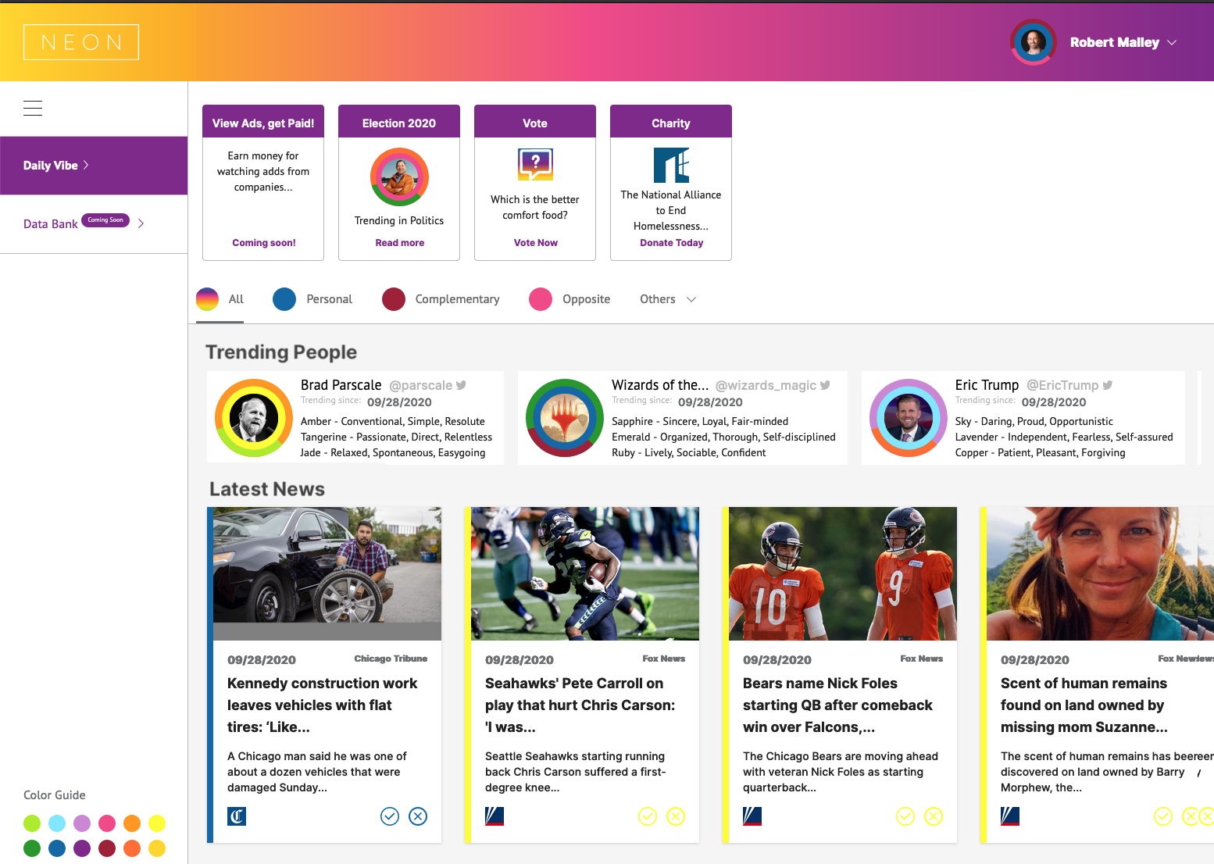
Task: Open Wizards of the... profile avatar
Action: [565, 418]
